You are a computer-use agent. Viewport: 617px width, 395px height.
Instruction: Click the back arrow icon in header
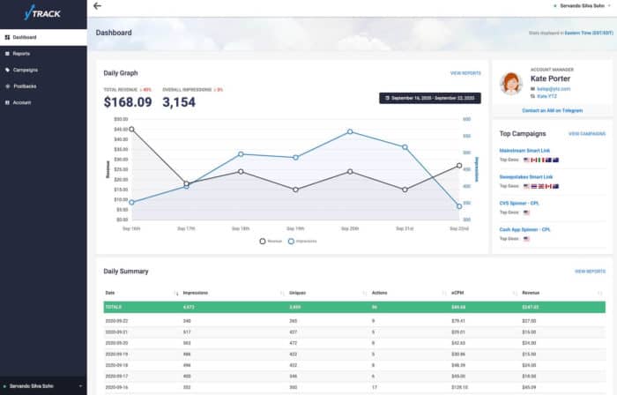click(97, 6)
